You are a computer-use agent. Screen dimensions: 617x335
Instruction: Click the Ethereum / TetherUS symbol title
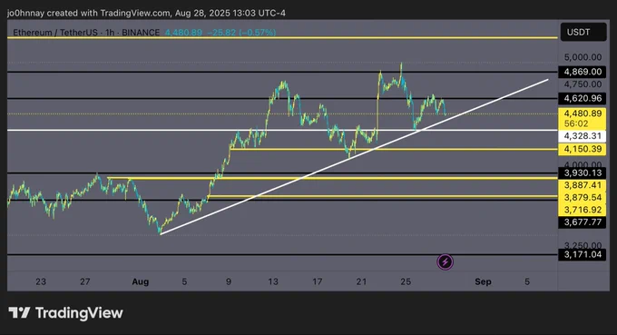(x=86, y=33)
